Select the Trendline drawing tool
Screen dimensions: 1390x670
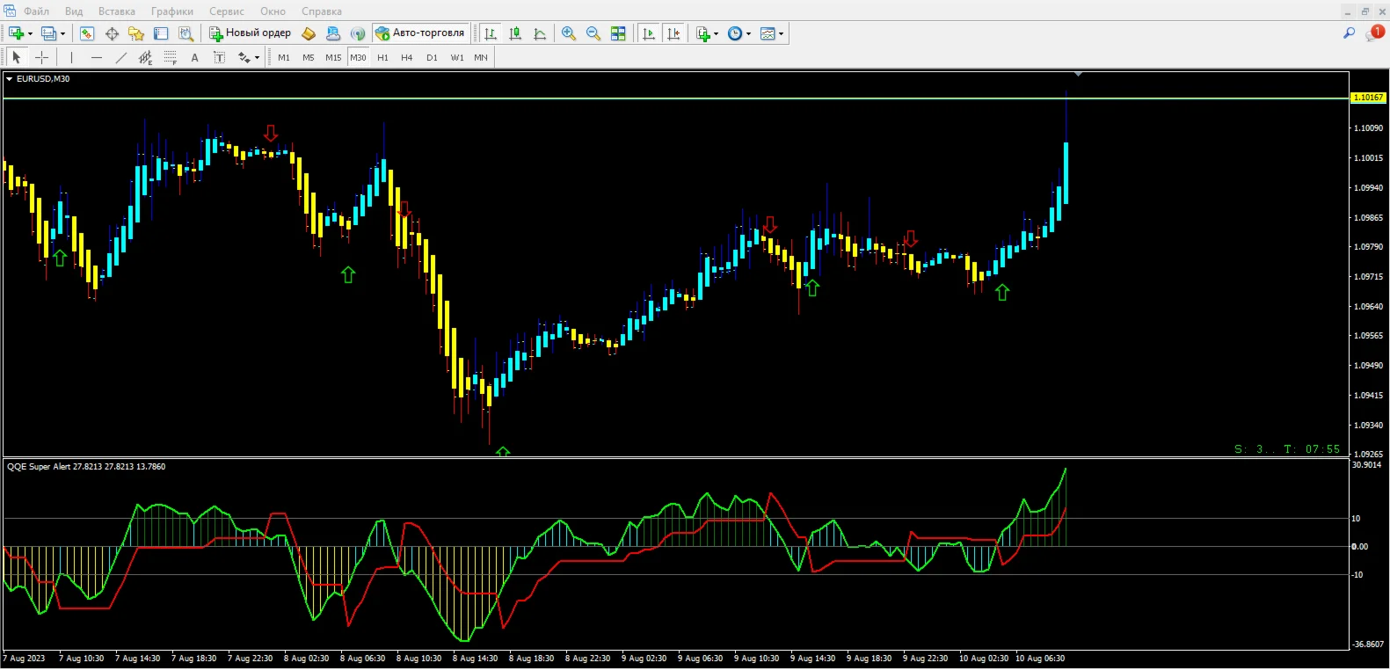tap(120, 57)
